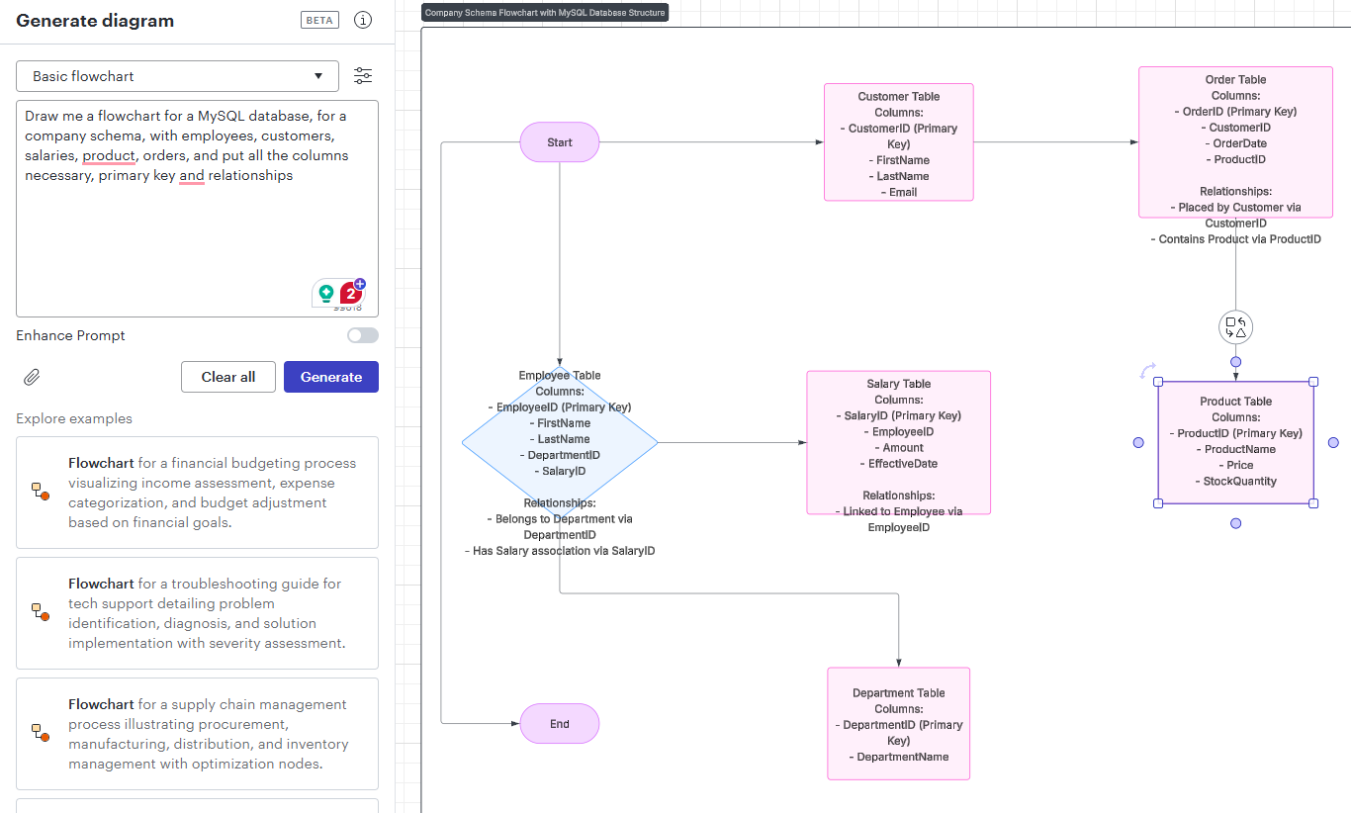Toggle the Enhance Prompt switch
Screen dimensions: 1351x813
point(363,335)
